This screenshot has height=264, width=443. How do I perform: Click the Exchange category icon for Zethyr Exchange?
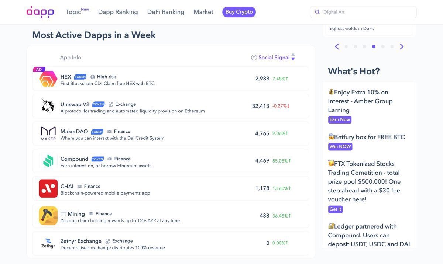107,241
